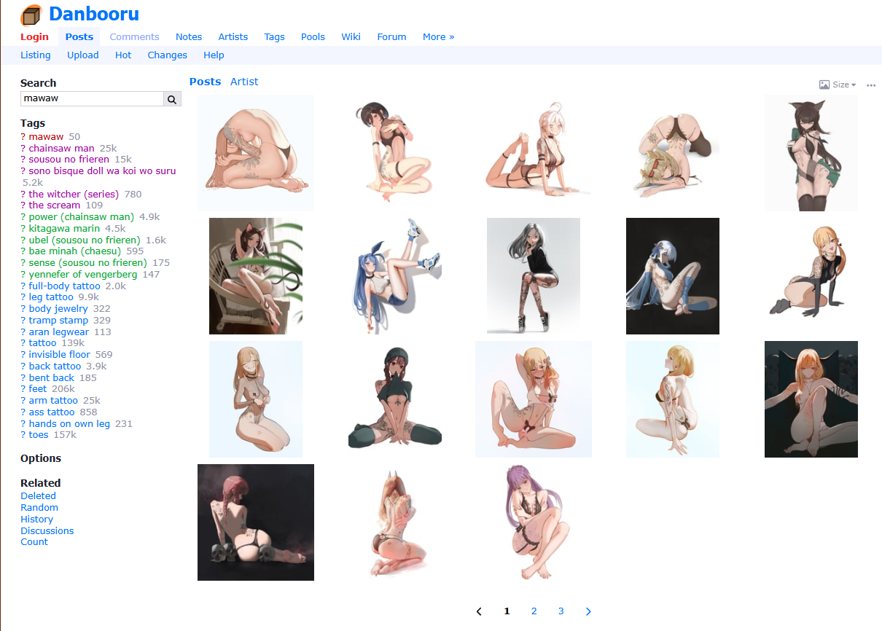Open the Count related link
The image size is (882, 631).
(34, 542)
